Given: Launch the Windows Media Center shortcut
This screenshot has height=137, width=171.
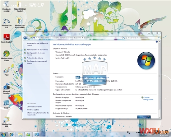Looking at the screenshot, I should (x=7, y=56).
